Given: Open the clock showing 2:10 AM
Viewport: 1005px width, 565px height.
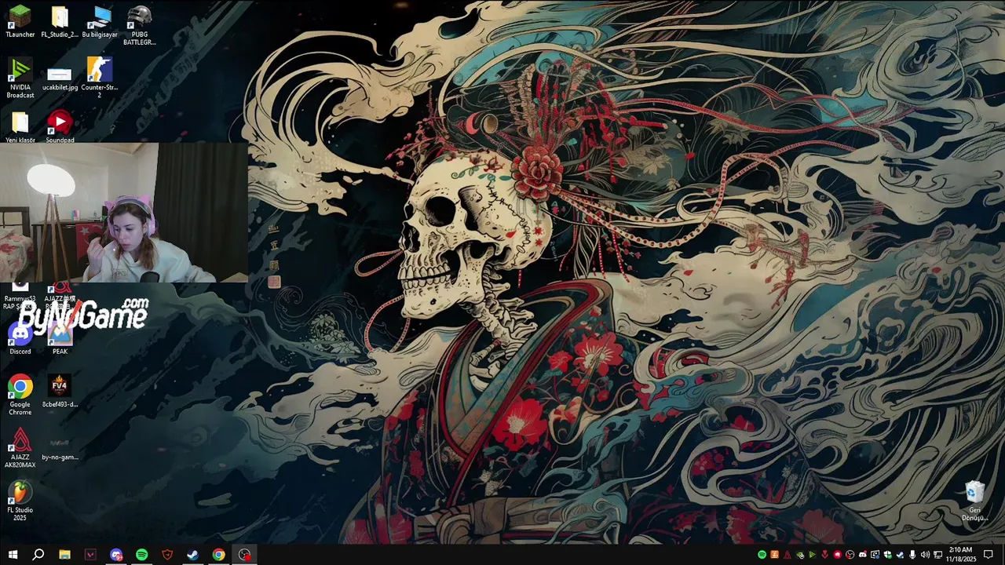Looking at the screenshot, I should [x=961, y=555].
